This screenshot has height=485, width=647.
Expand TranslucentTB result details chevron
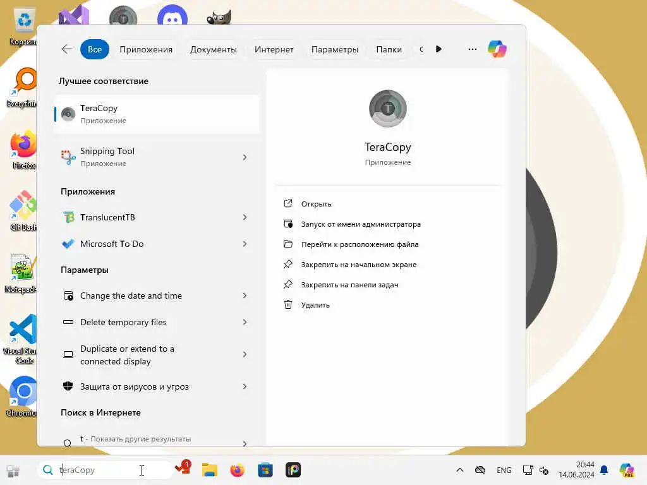coord(245,217)
